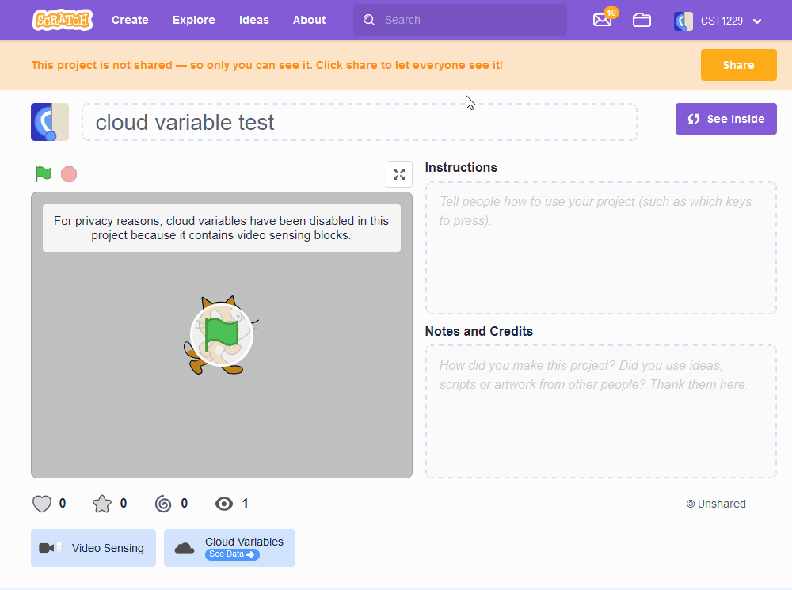
Task: Click the Scratch logo
Action: (x=63, y=21)
